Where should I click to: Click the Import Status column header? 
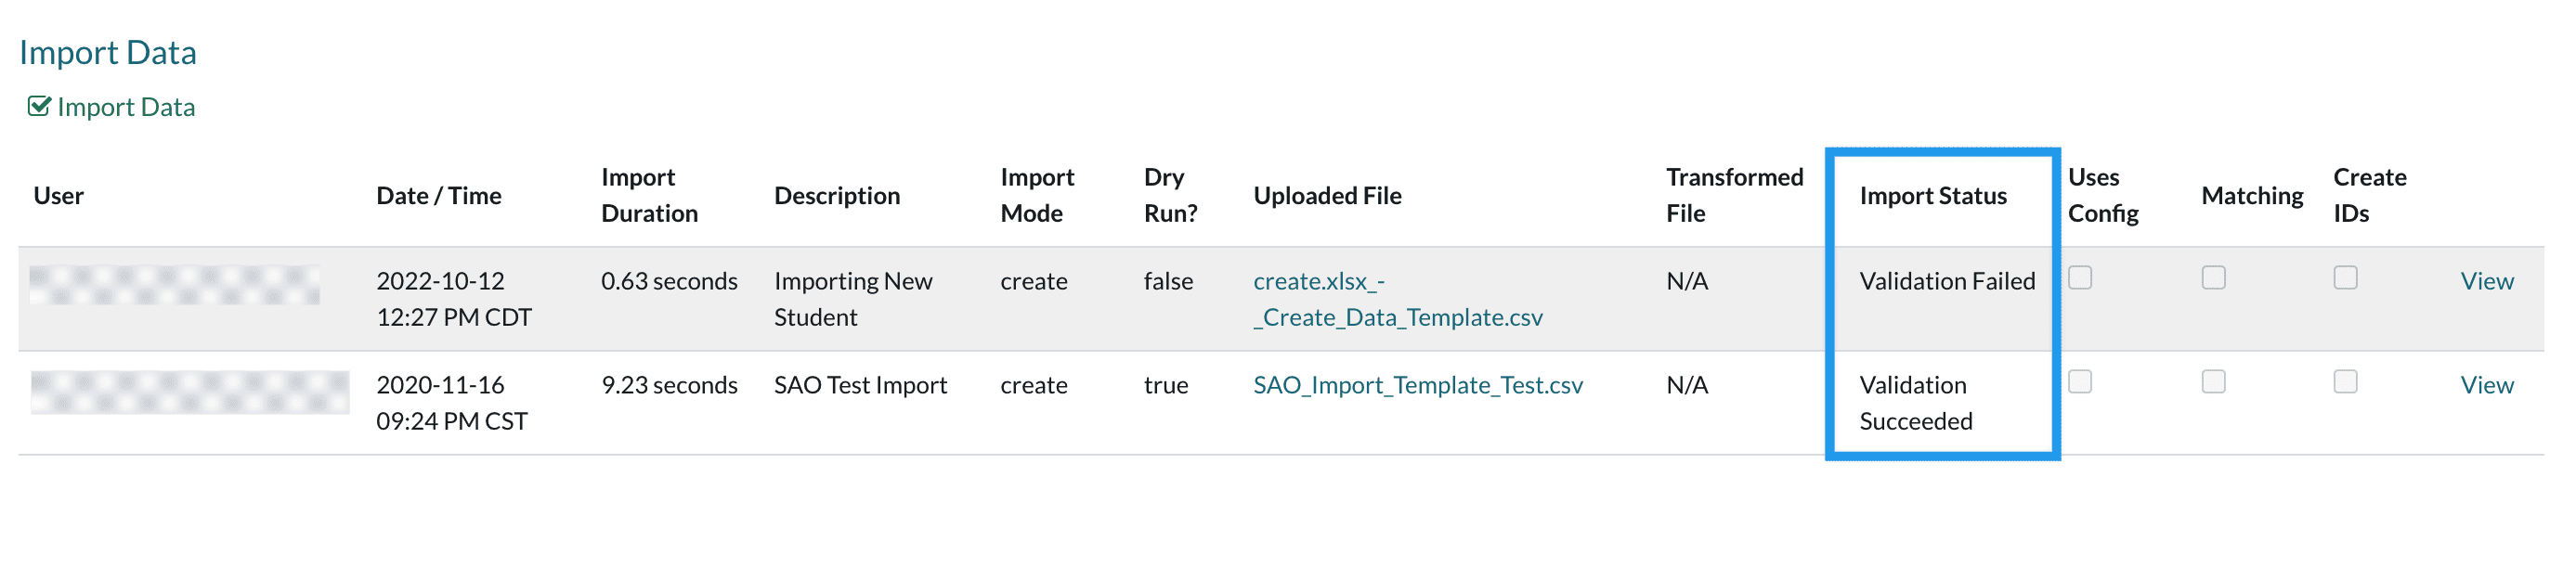[1932, 196]
